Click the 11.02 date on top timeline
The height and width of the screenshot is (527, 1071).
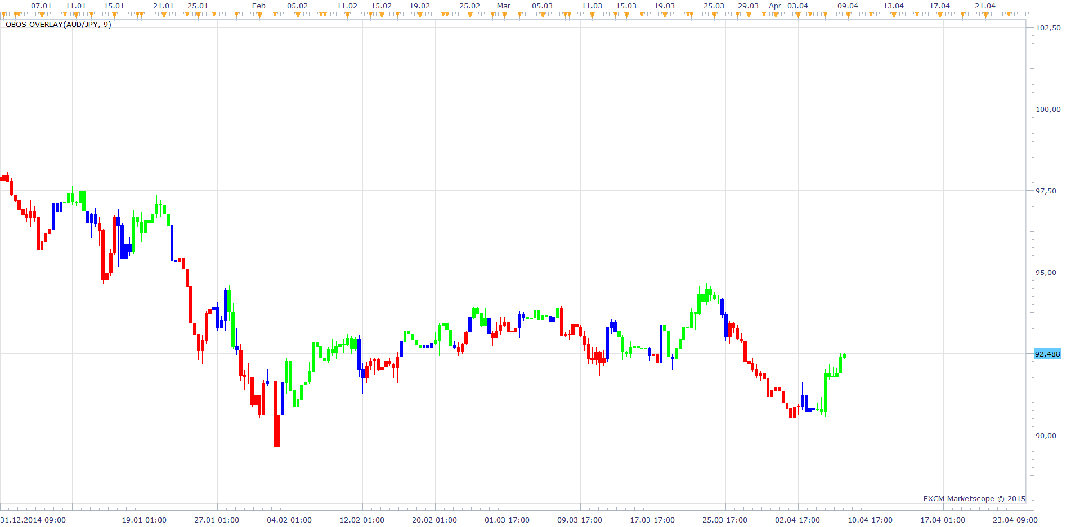(347, 6)
